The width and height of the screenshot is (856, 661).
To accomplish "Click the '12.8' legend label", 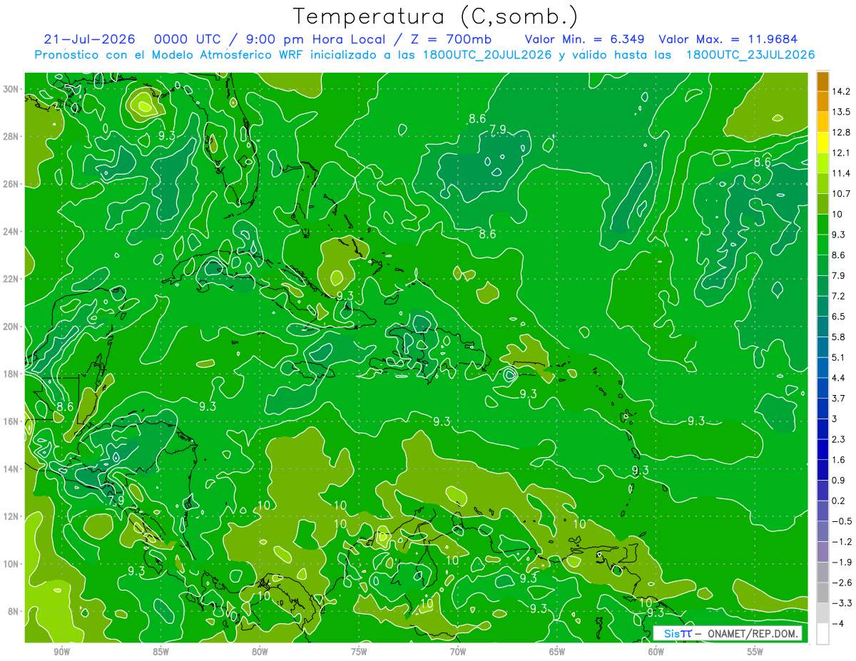I will click(842, 132).
